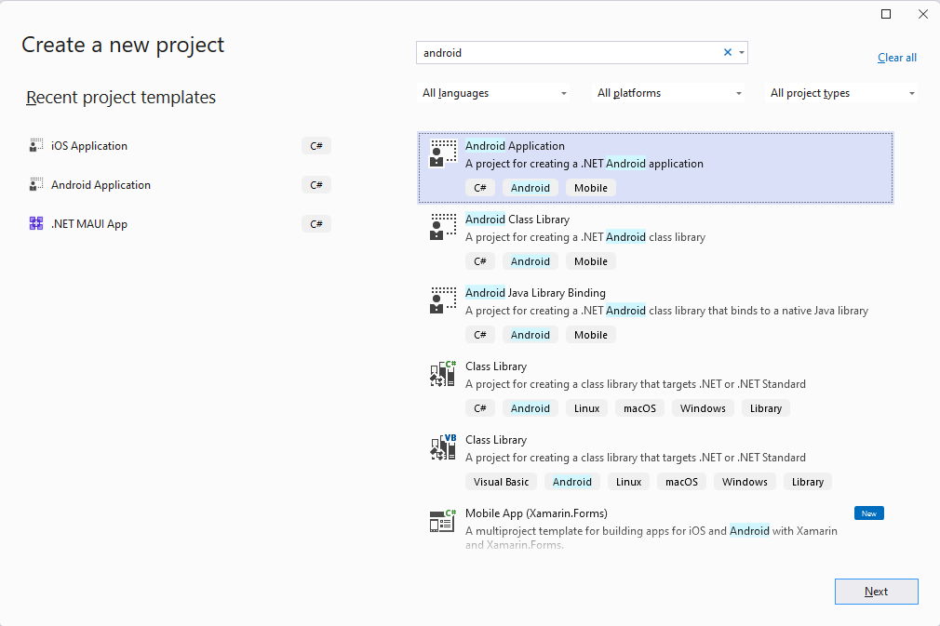Click the Visual Basic tag
940x626 pixels.
tap(501, 482)
